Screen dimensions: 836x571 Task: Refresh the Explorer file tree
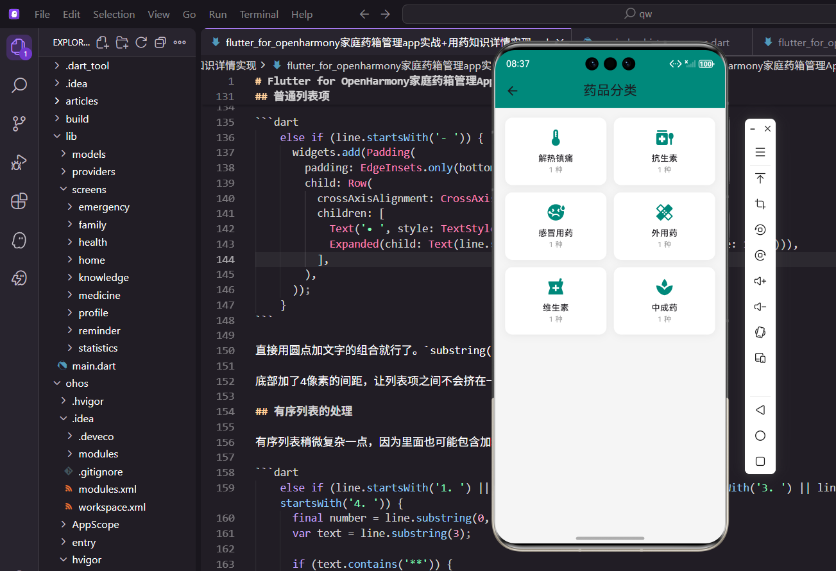pyautogui.click(x=141, y=42)
